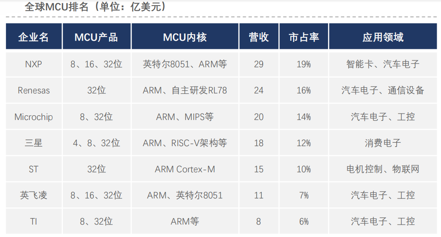Click revenue value 29
Viewport: 441px width, 237px height.
(259, 64)
